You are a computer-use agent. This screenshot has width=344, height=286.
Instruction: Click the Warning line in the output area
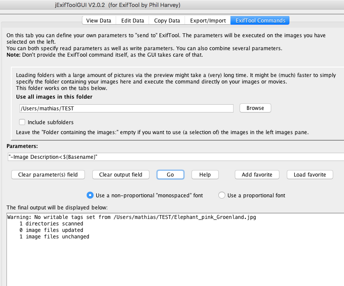(132, 217)
